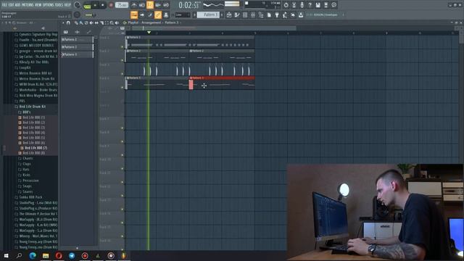This screenshot has width=464, height=261.
Task: Expand the Claps folder in browser
Action: coord(25,164)
